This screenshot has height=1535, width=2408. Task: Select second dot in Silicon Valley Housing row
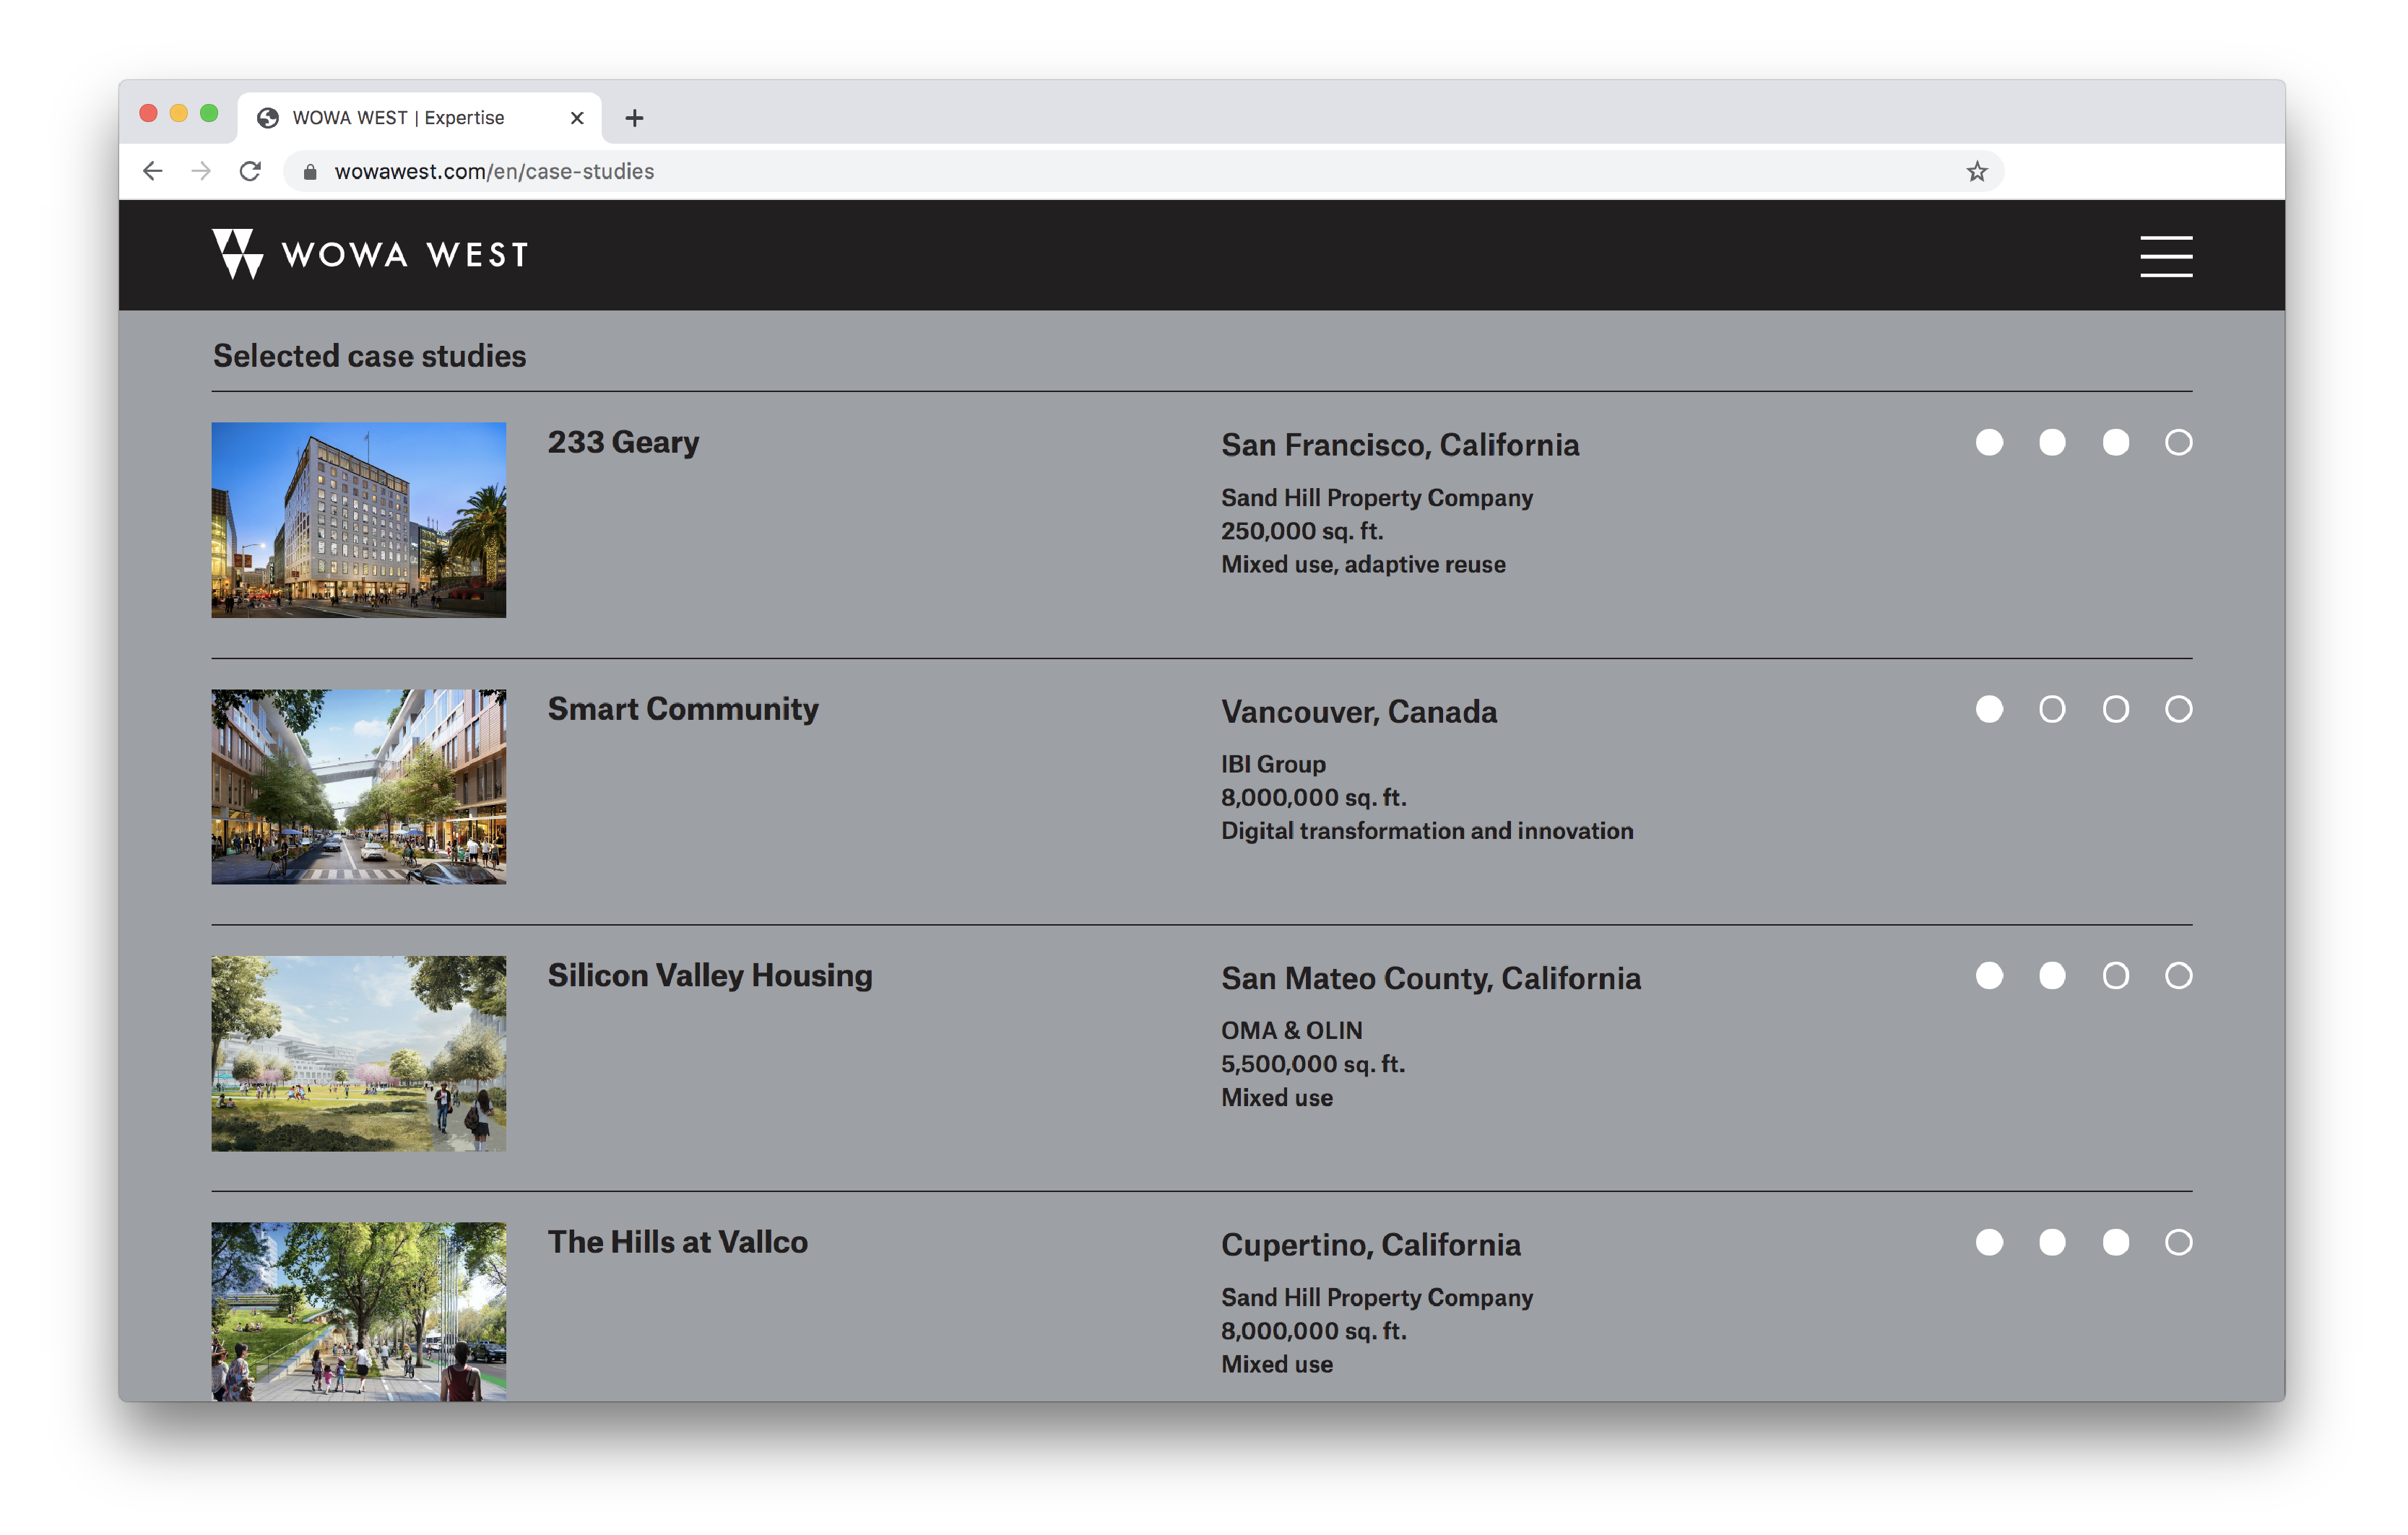coord(2052,975)
